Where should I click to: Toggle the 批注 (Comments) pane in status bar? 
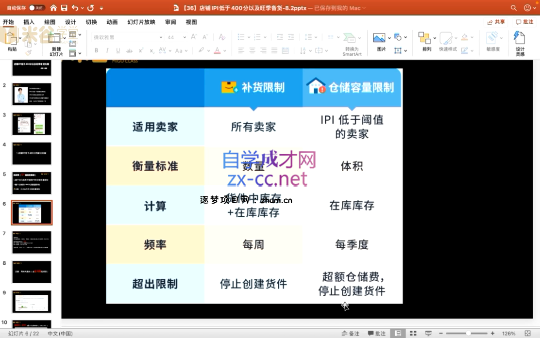point(376,333)
